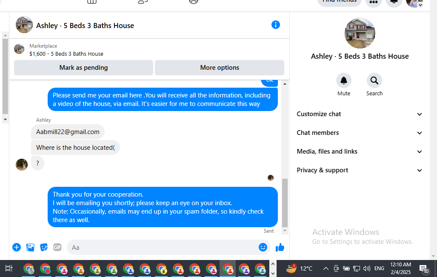Click the Find friends button
This screenshot has width=437, height=277.
click(x=340, y=1)
